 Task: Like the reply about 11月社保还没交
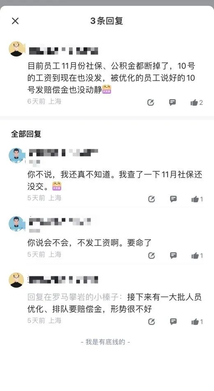pyautogui.click(x=197, y=199)
